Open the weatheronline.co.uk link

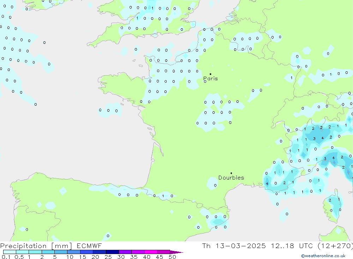pyautogui.click(x=323, y=256)
